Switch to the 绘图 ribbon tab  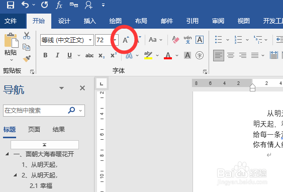(x=115, y=21)
